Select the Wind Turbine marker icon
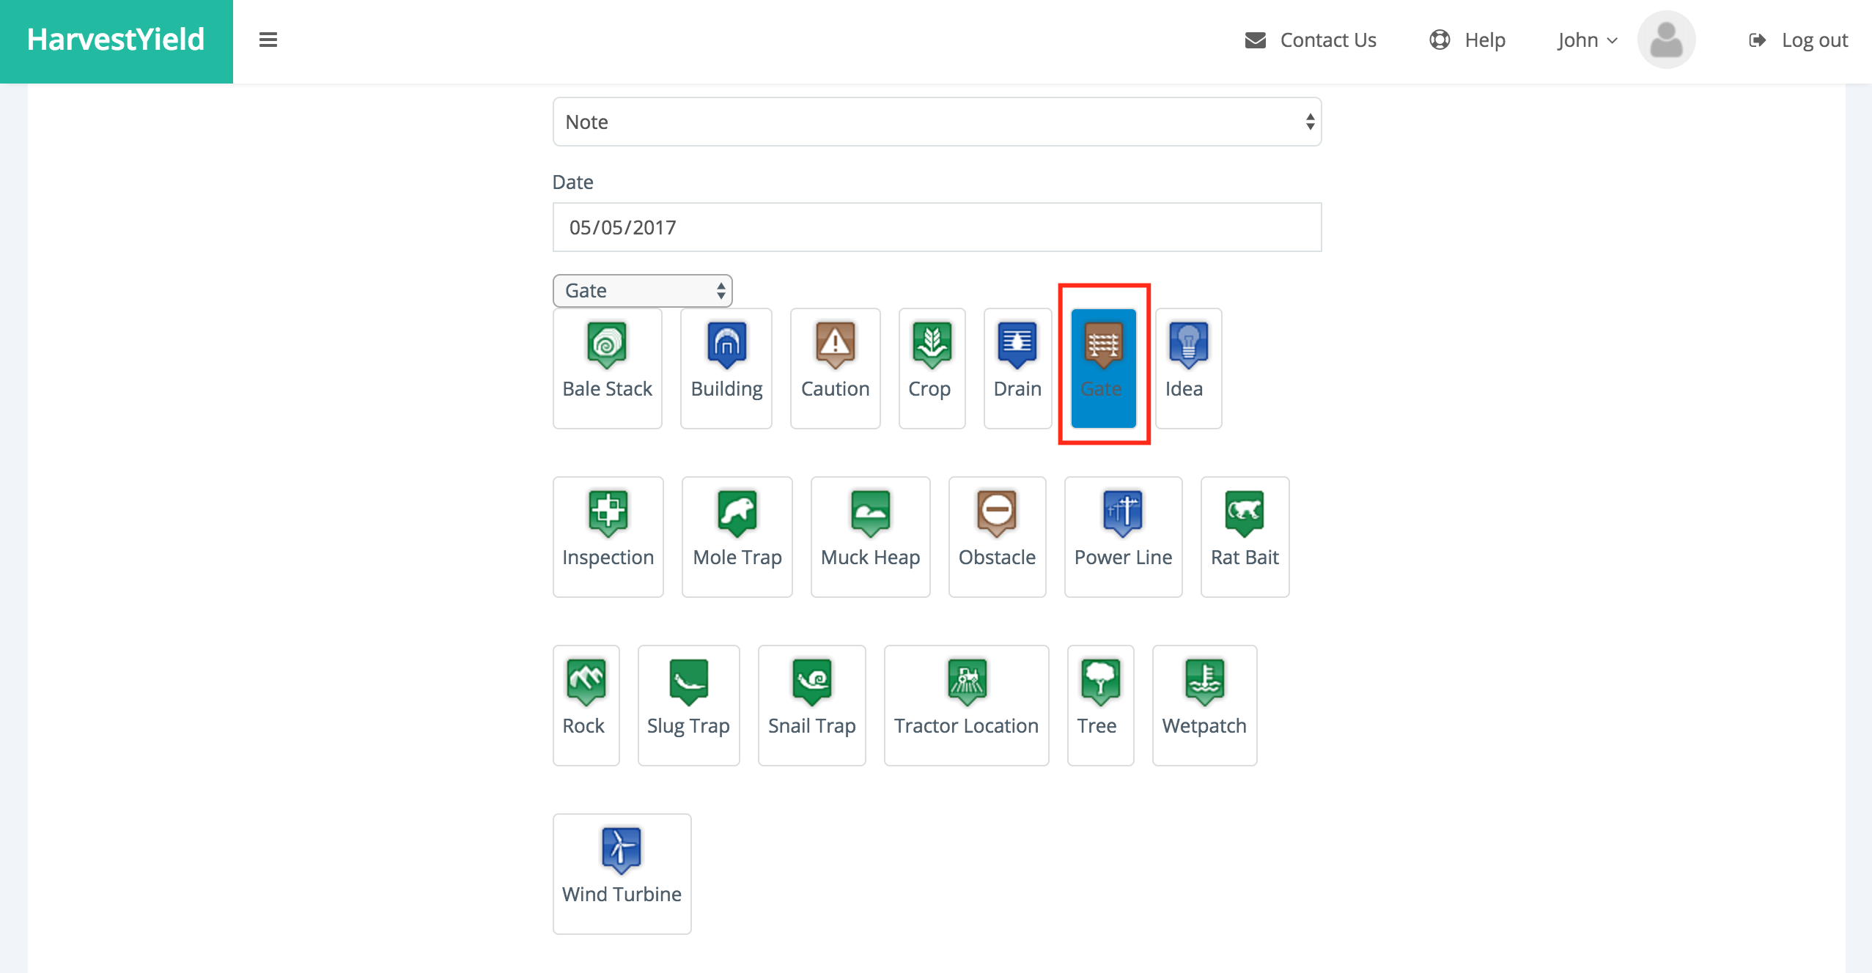 click(x=621, y=873)
